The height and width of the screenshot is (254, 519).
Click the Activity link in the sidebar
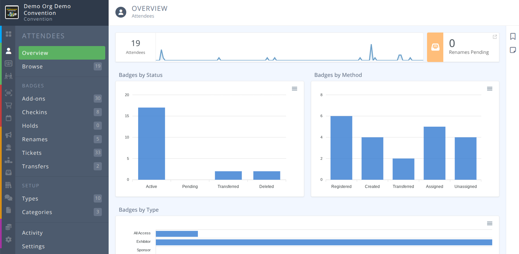[32, 233]
